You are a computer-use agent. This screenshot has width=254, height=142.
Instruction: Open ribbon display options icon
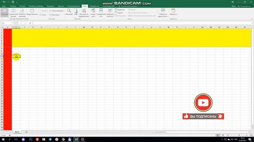233,2
